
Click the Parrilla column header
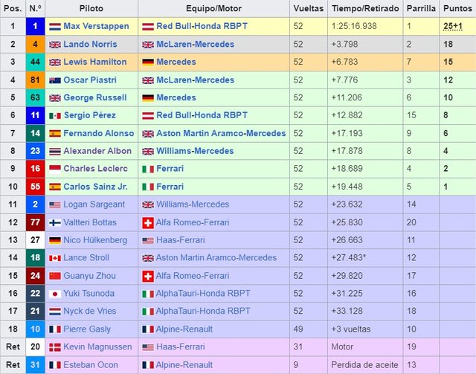pyautogui.click(x=421, y=8)
